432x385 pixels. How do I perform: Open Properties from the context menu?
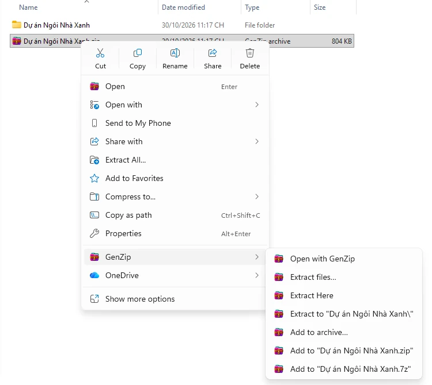[175, 233]
